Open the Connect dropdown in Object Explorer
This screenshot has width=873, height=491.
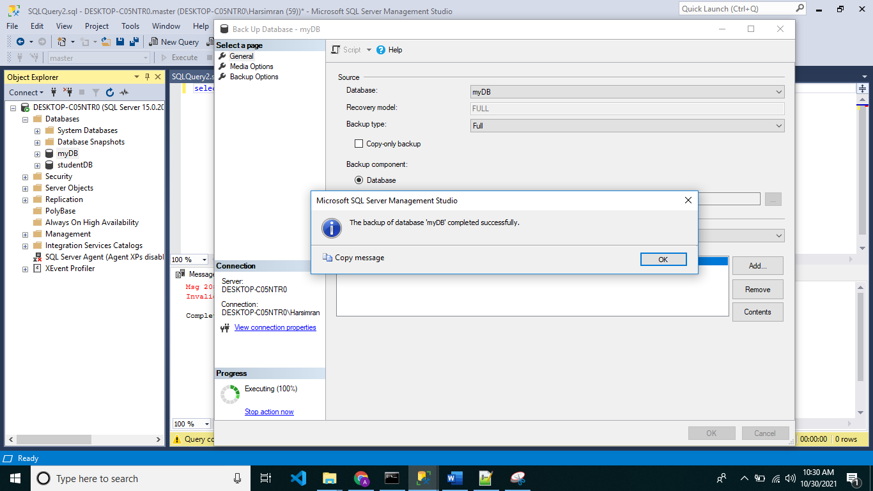pyautogui.click(x=26, y=92)
